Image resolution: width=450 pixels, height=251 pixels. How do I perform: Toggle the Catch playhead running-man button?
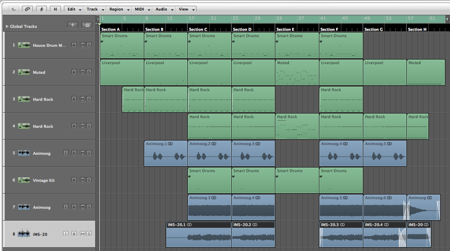[41, 9]
